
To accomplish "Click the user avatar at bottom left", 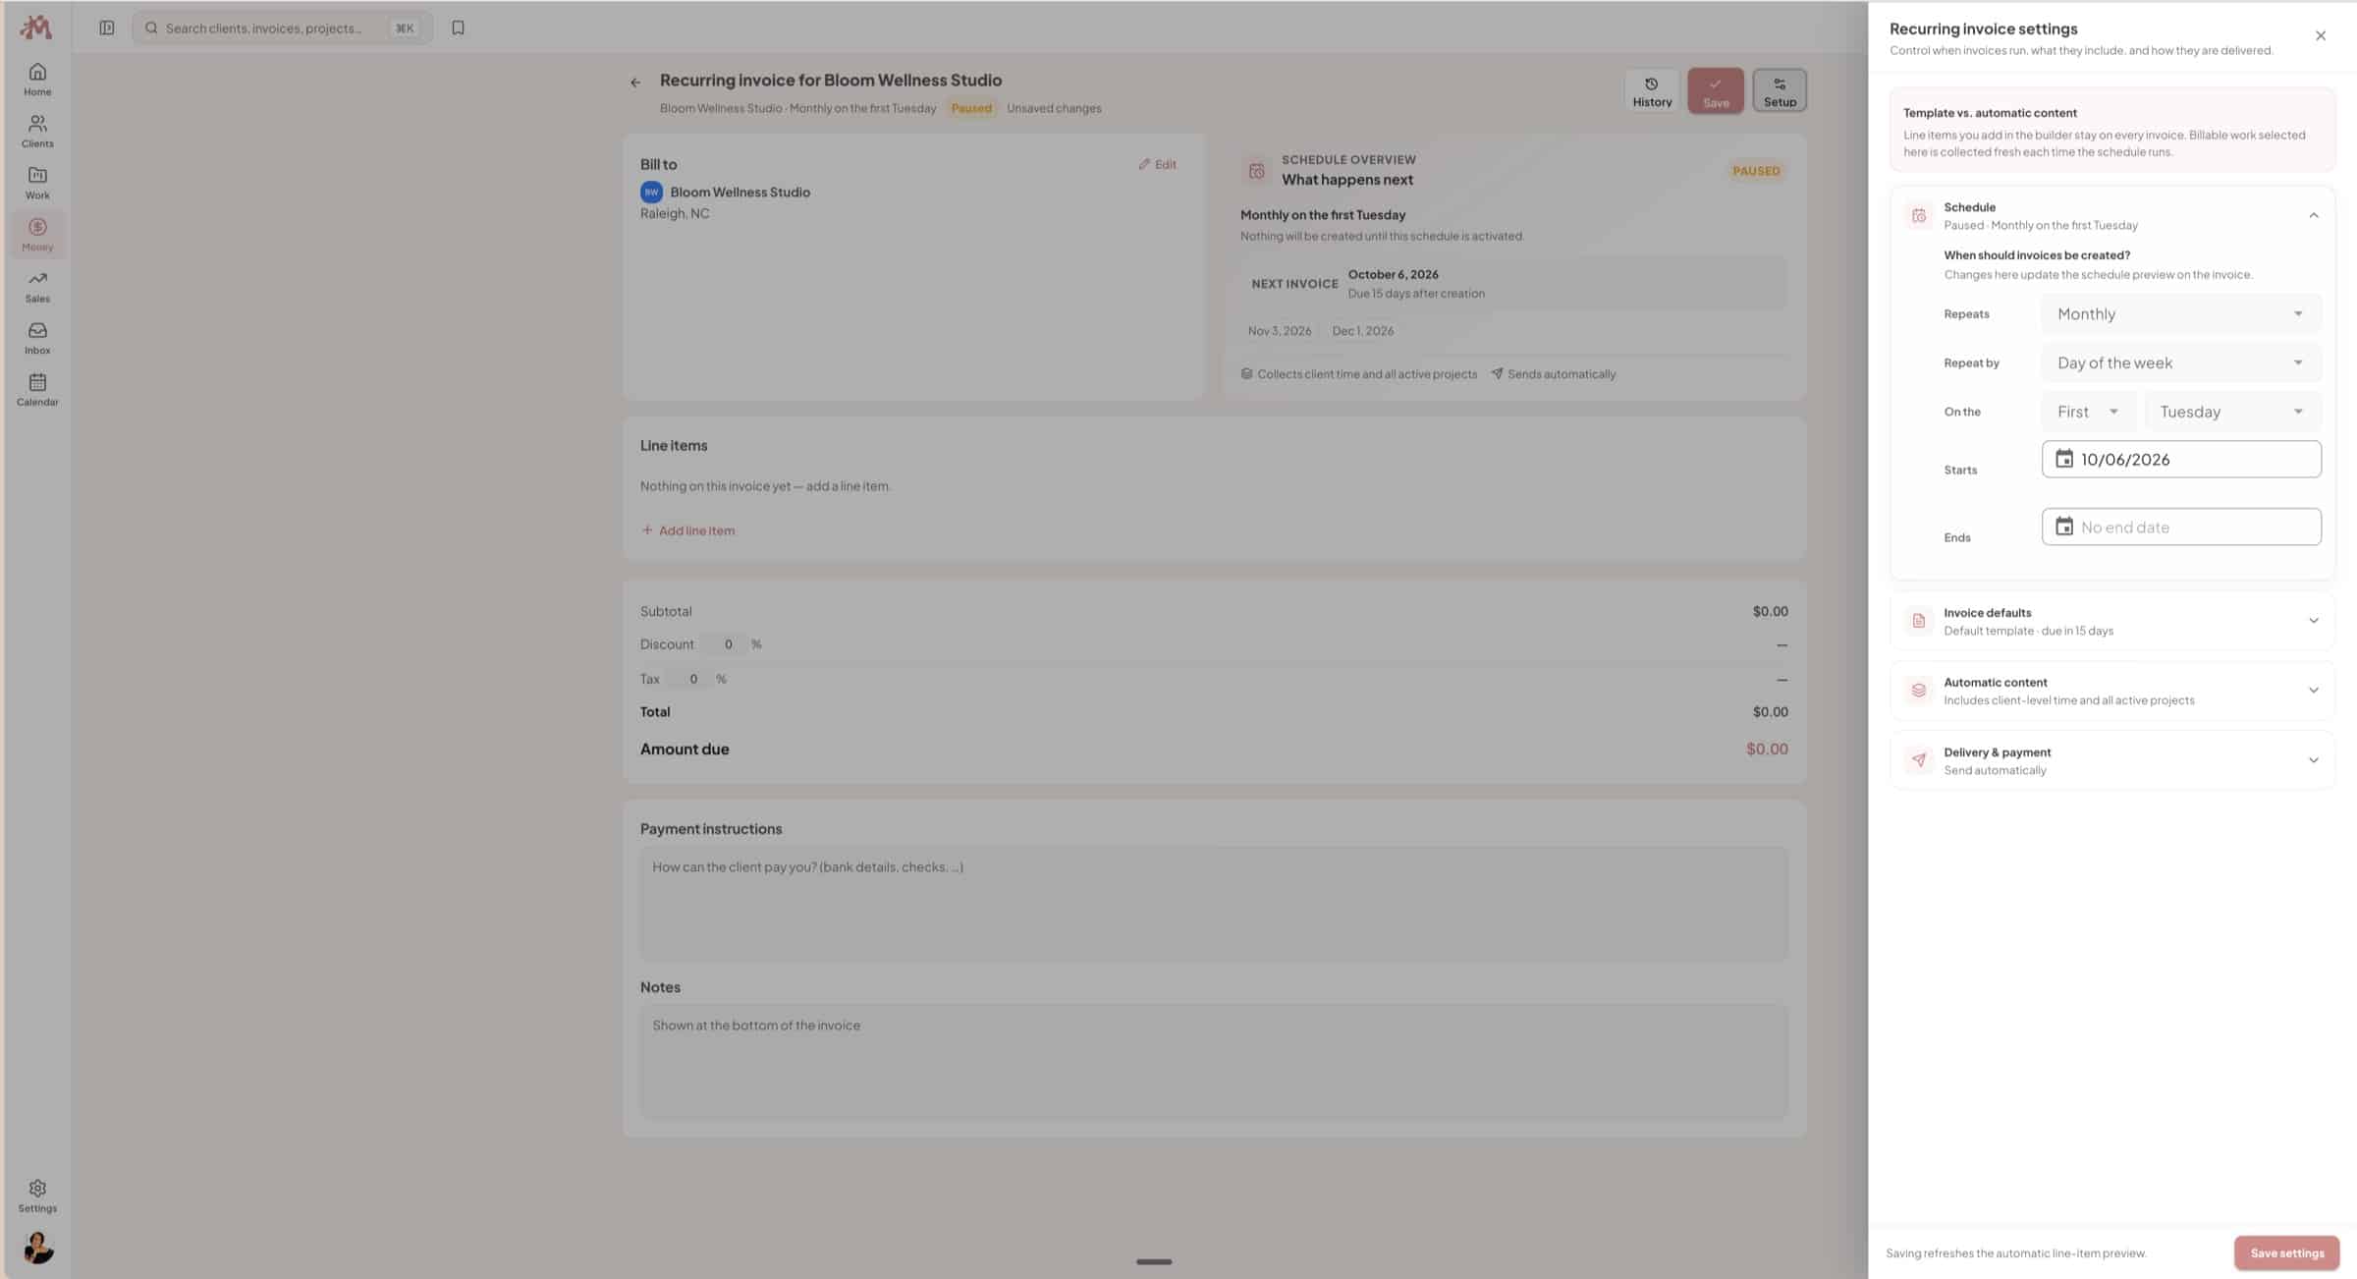I will coord(38,1248).
